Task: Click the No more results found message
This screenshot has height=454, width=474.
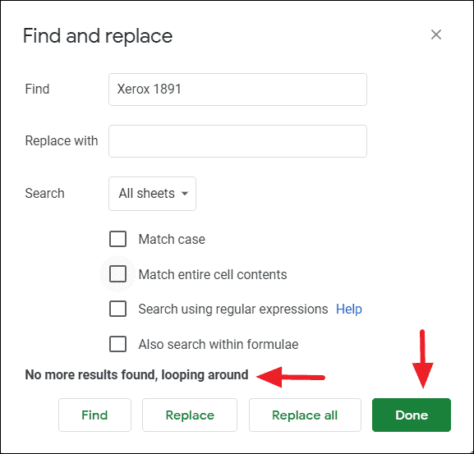Action: pos(136,375)
